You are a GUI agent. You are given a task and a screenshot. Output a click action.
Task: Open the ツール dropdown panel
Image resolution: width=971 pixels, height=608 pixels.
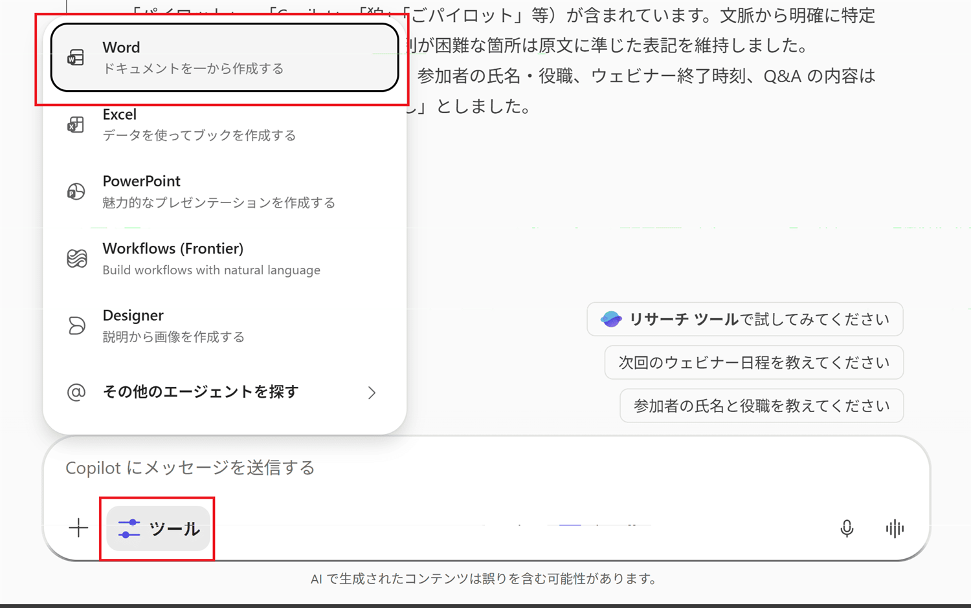tap(157, 528)
